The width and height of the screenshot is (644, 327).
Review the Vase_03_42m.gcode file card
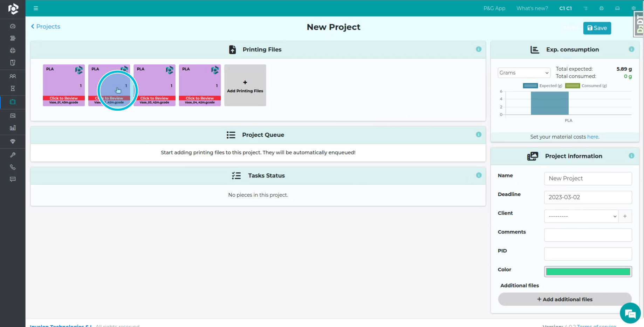coord(155,85)
